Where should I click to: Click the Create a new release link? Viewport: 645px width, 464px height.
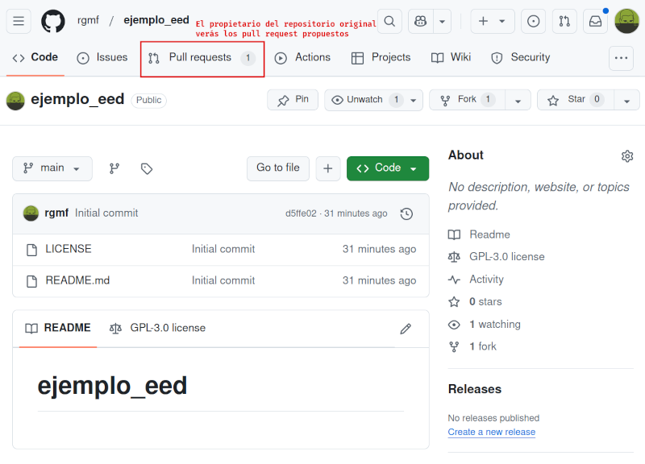click(492, 432)
